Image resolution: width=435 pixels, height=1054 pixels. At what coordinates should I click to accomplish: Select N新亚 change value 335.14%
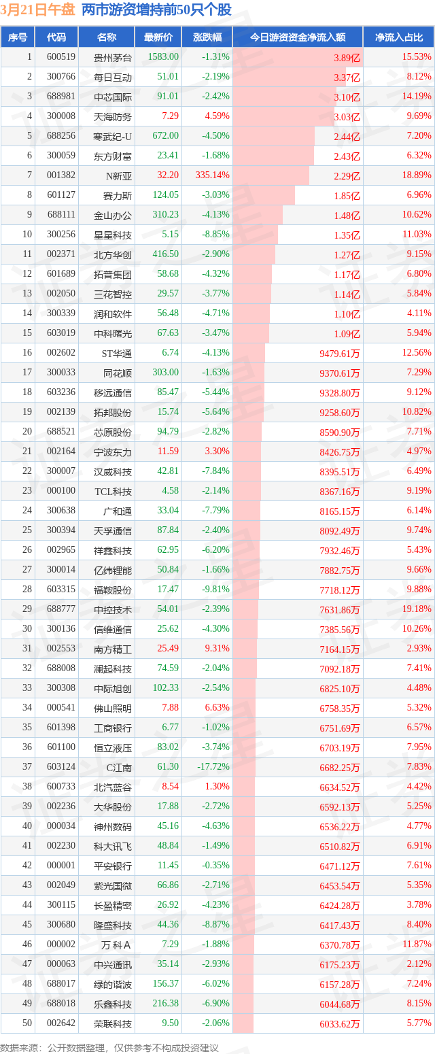point(212,175)
